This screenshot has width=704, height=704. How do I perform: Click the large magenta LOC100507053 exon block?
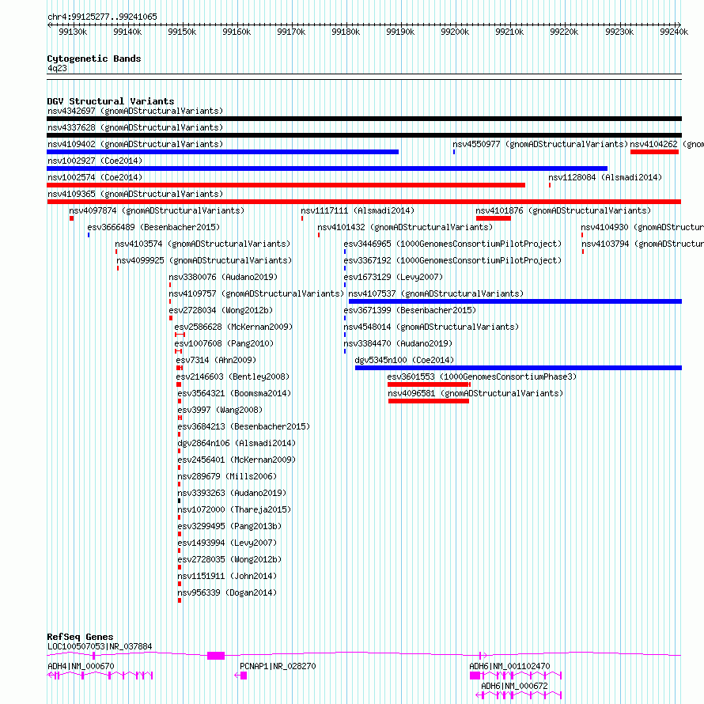pos(216,656)
